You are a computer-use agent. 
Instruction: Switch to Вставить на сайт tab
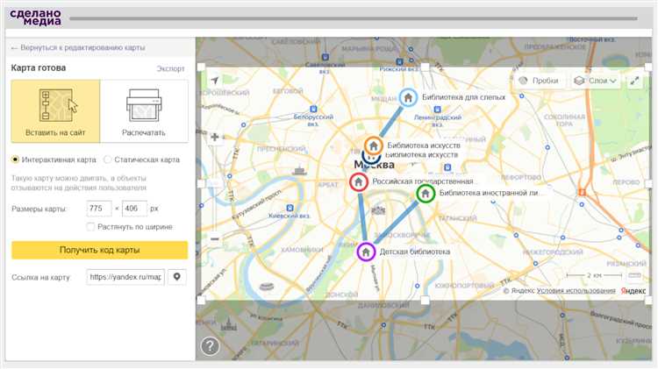point(55,111)
